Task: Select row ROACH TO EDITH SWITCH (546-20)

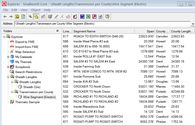Action: point(128,36)
